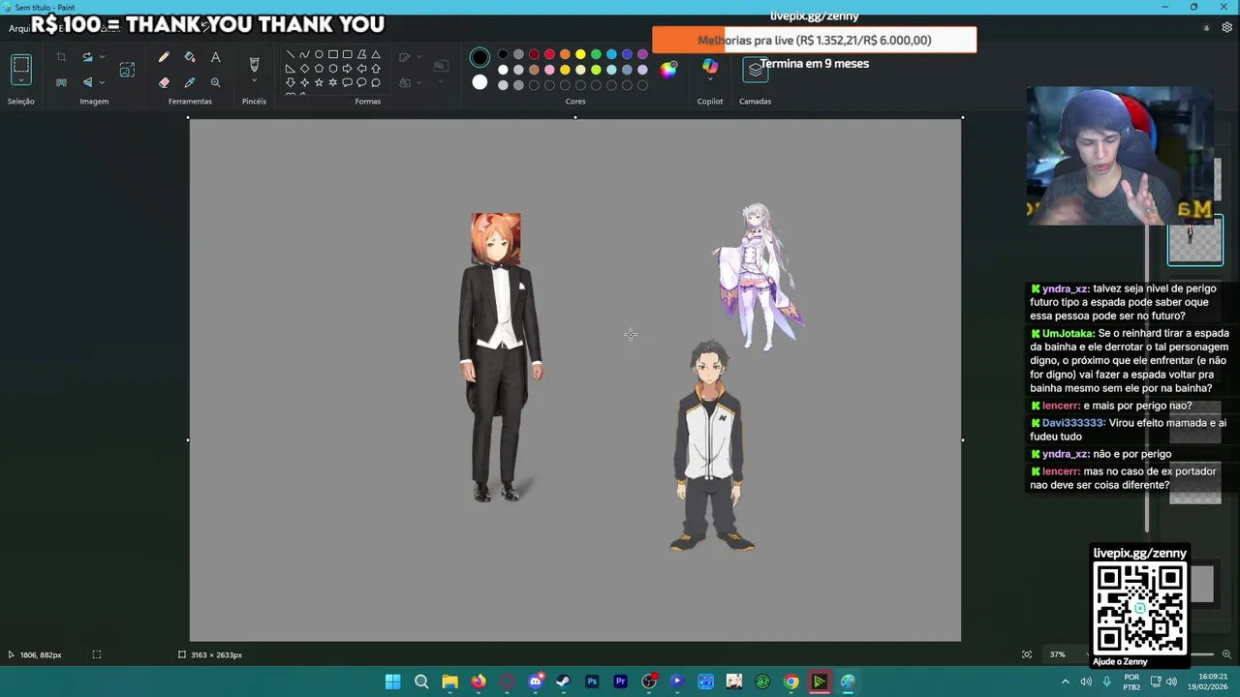
Task: Select the Curve shape
Action: tap(304, 54)
